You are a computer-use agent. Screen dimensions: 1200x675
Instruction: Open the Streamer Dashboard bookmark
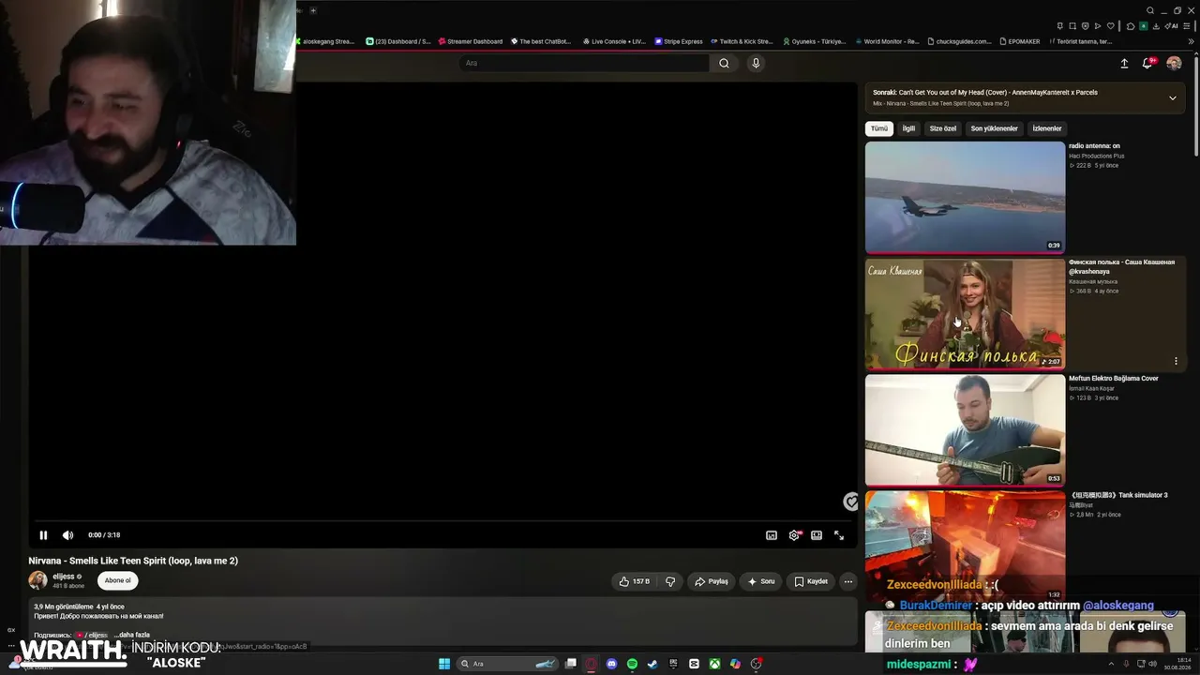(x=471, y=41)
